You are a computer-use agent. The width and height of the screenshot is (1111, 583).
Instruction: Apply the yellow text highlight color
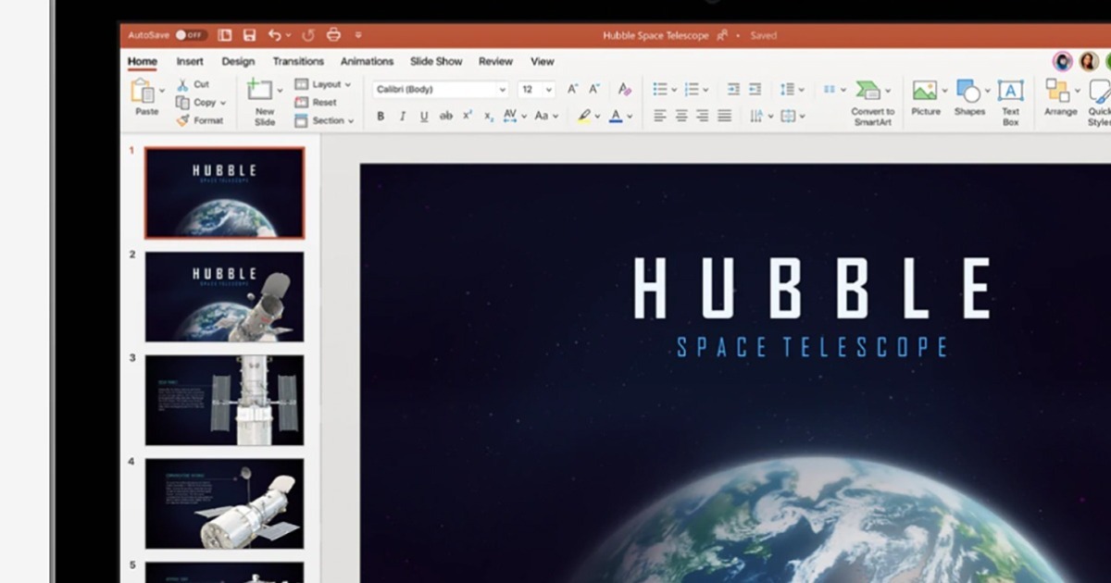tap(584, 117)
